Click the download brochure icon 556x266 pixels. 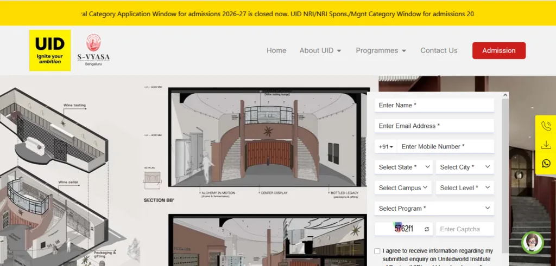pos(546,145)
